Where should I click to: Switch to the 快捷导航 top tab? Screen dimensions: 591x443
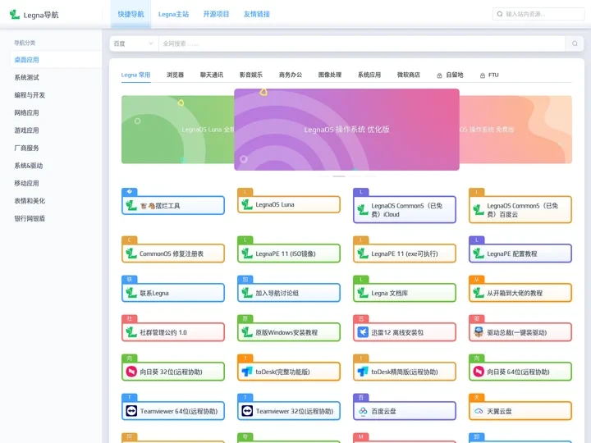point(131,14)
